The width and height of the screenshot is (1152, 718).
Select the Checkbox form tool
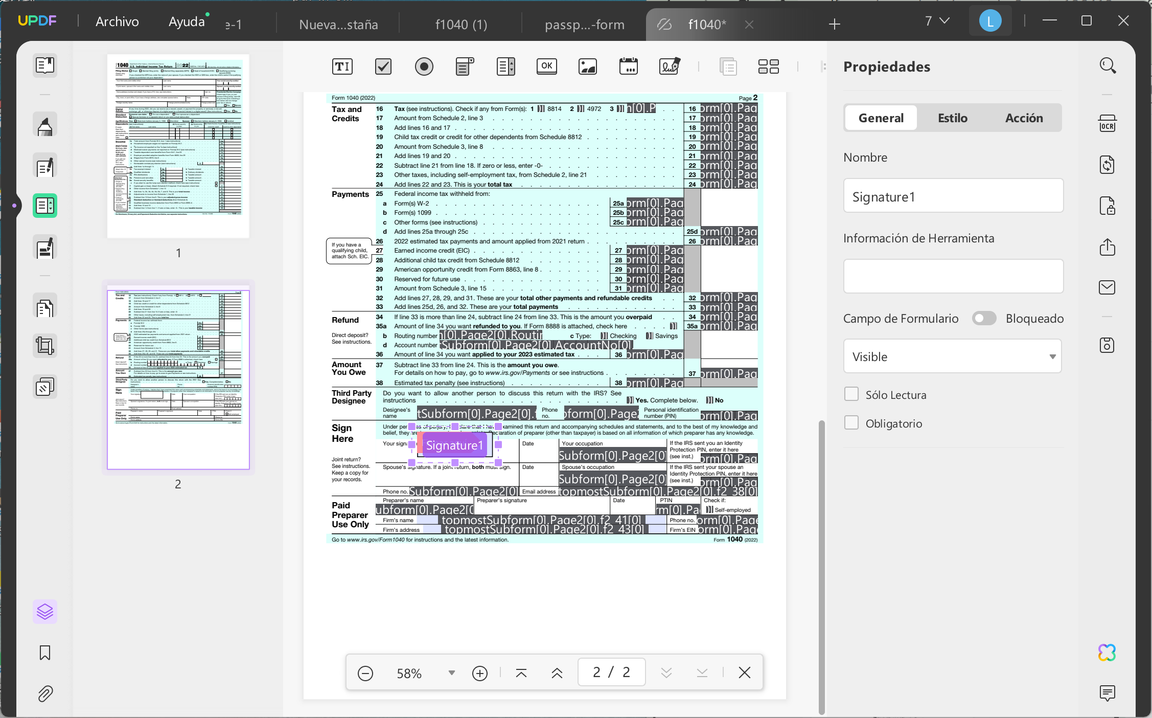[383, 66]
